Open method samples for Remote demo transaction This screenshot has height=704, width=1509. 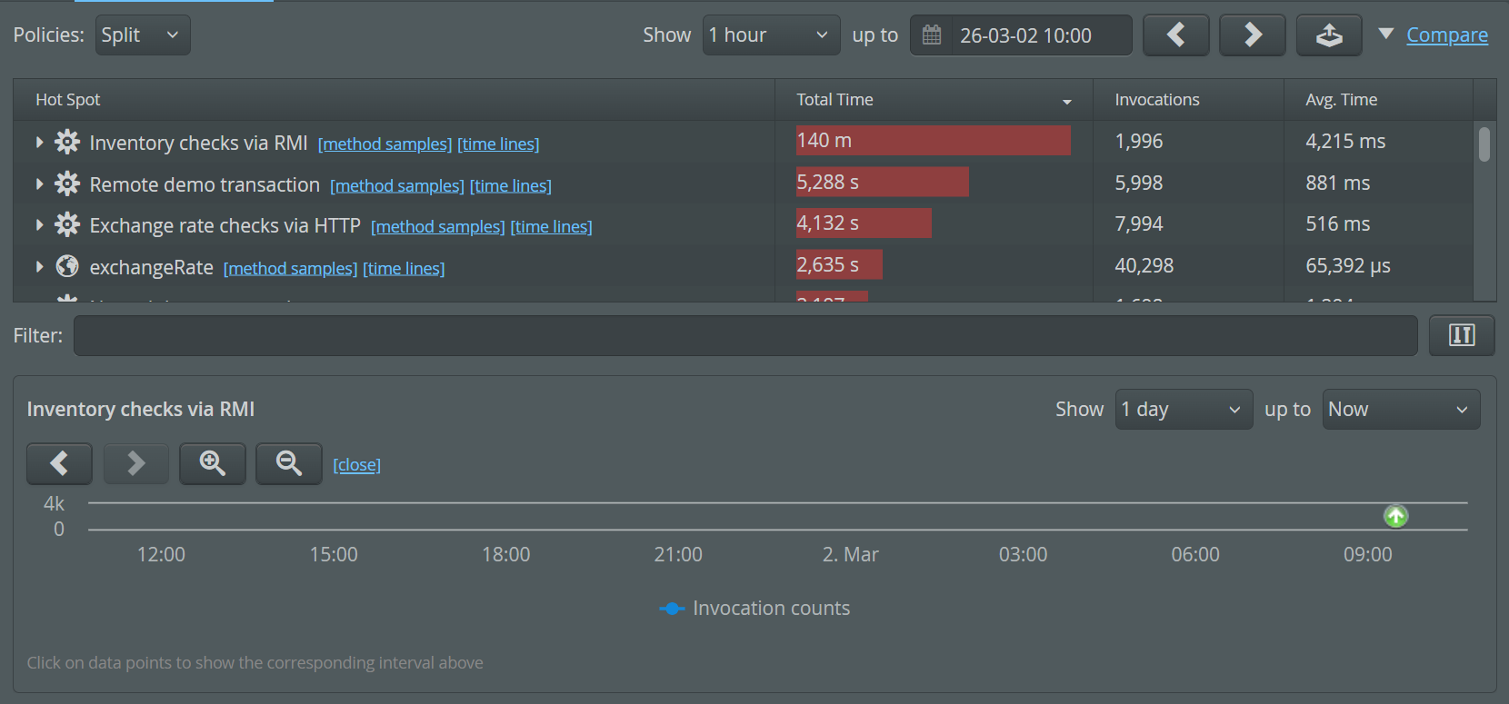pos(396,186)
